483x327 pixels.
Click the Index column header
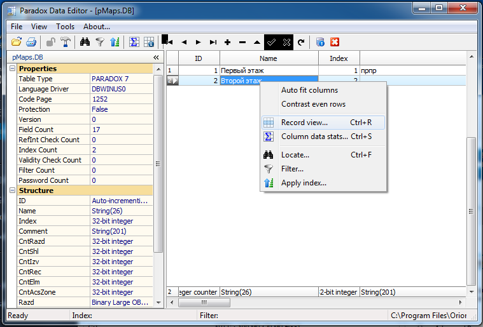(339, 58)
